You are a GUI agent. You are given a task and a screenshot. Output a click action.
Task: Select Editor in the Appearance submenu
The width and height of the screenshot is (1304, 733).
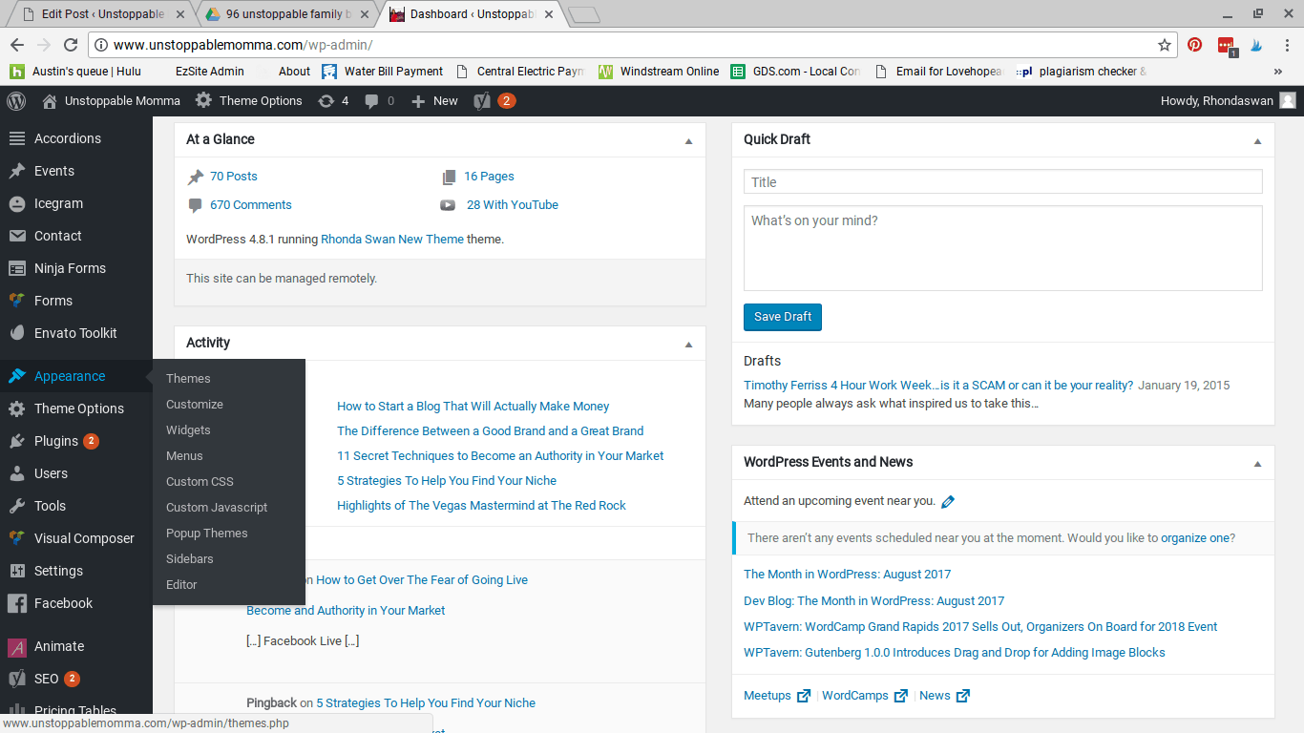click(181, 585)
